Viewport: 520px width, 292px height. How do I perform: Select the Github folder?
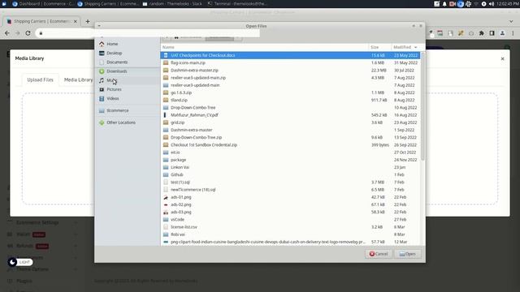point(290,175)
